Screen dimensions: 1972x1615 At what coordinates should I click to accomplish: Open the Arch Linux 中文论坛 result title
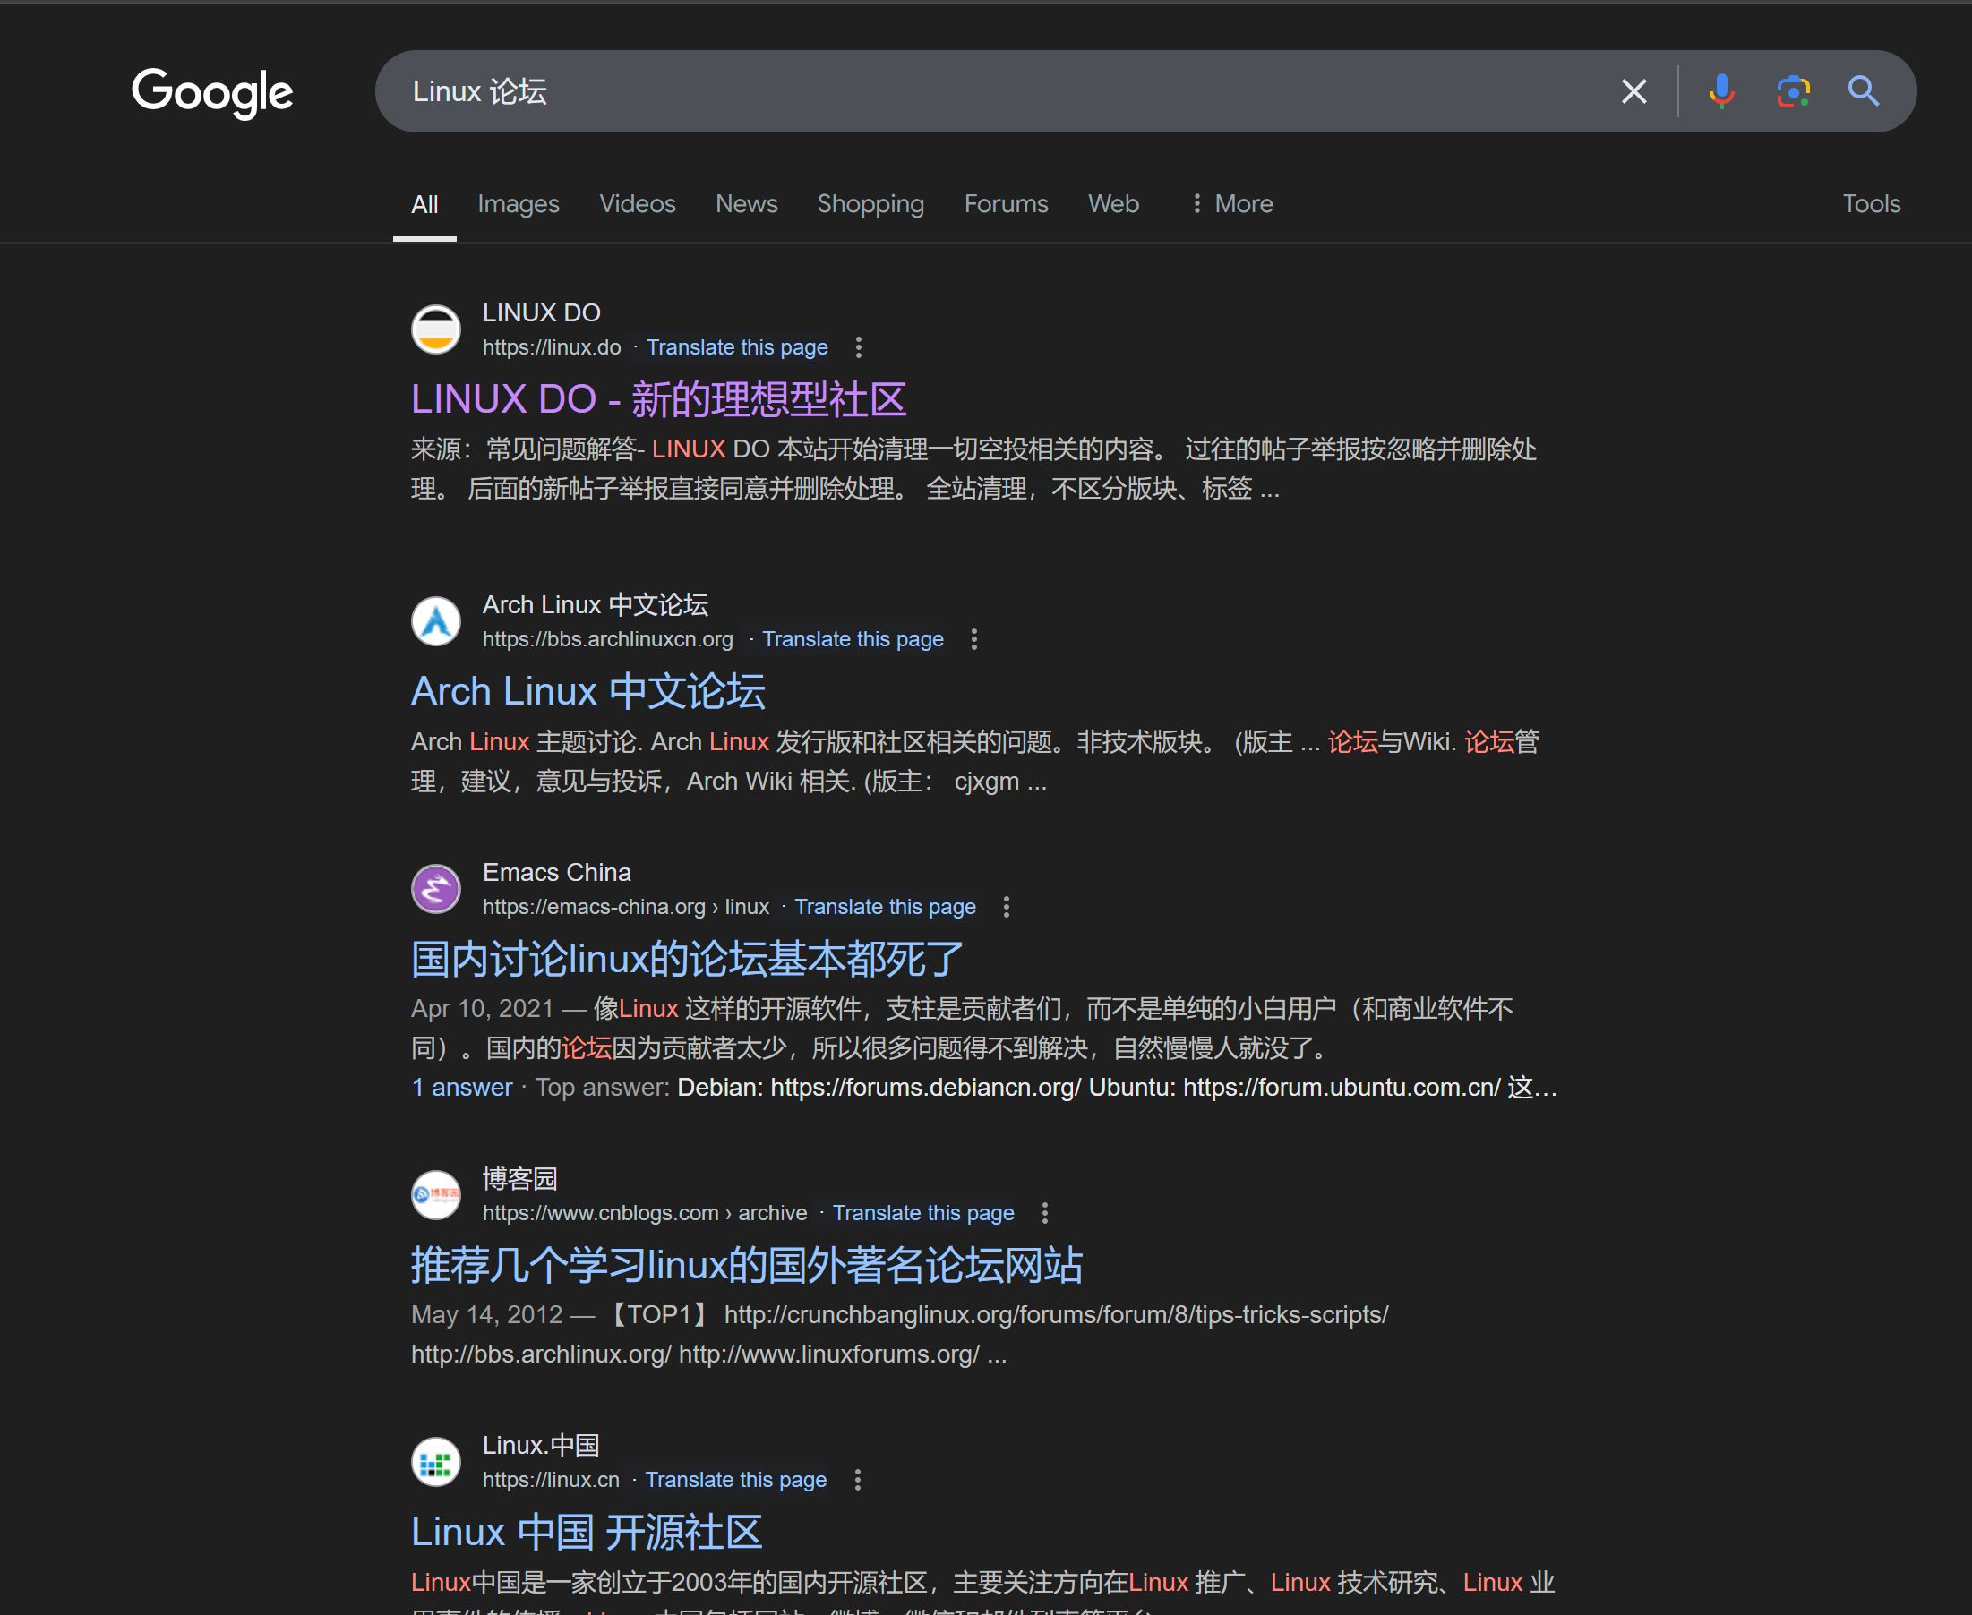(x=588, y=691)
